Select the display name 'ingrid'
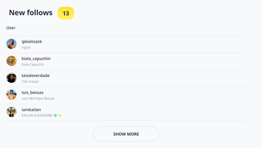The image size is (262, 148). (26, 48)
